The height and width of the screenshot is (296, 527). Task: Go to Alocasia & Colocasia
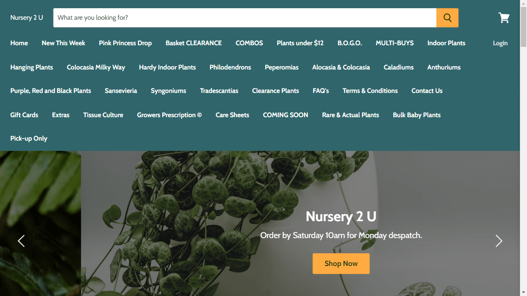[341, 67]
